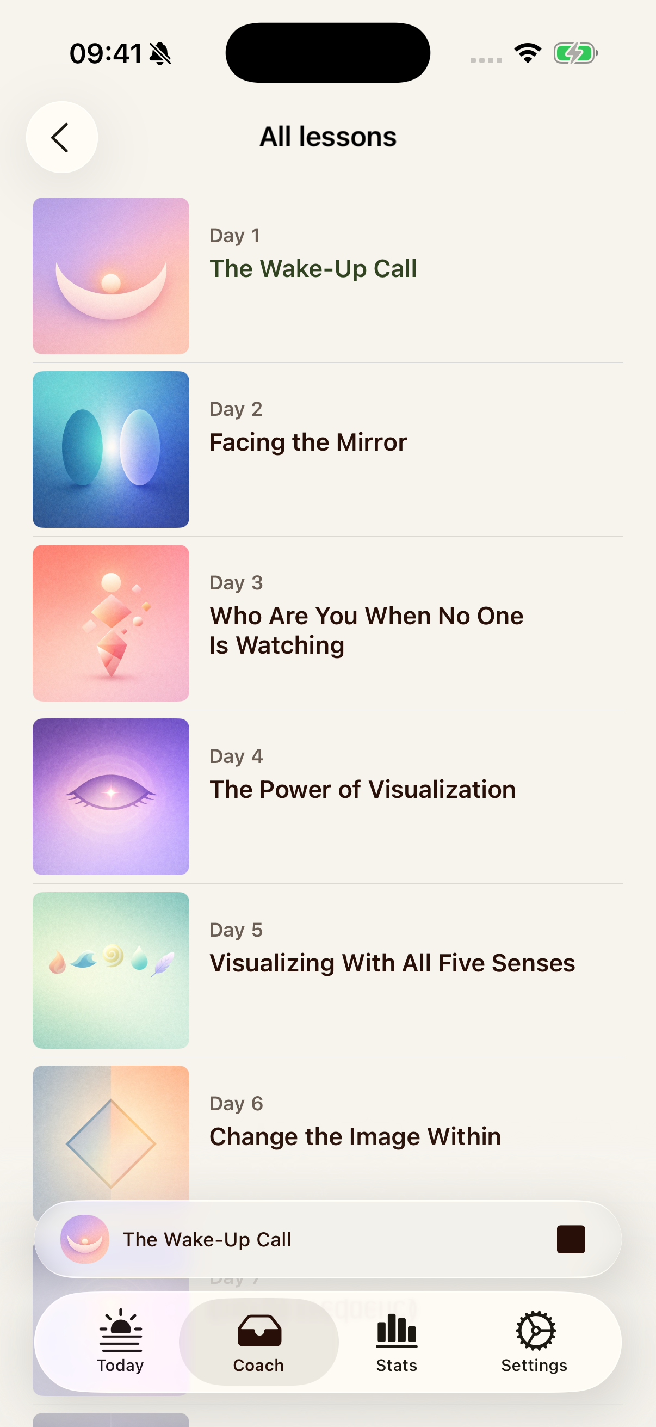
Task: Open the Today tab
Action: click(x=120, y=1341)
